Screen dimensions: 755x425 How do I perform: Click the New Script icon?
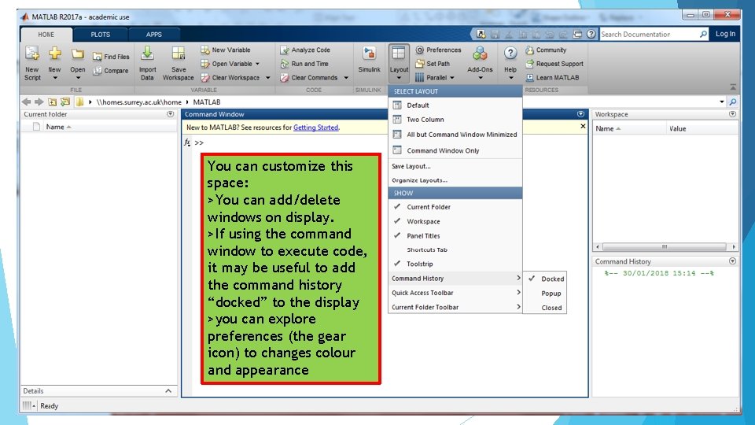pyautogui.click(x=32, y=54)
